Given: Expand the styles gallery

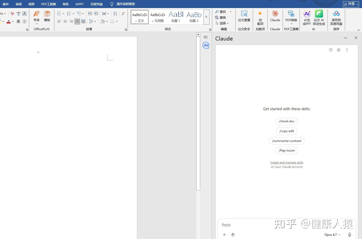Looking at the screenshot, I should click(206, 17).
